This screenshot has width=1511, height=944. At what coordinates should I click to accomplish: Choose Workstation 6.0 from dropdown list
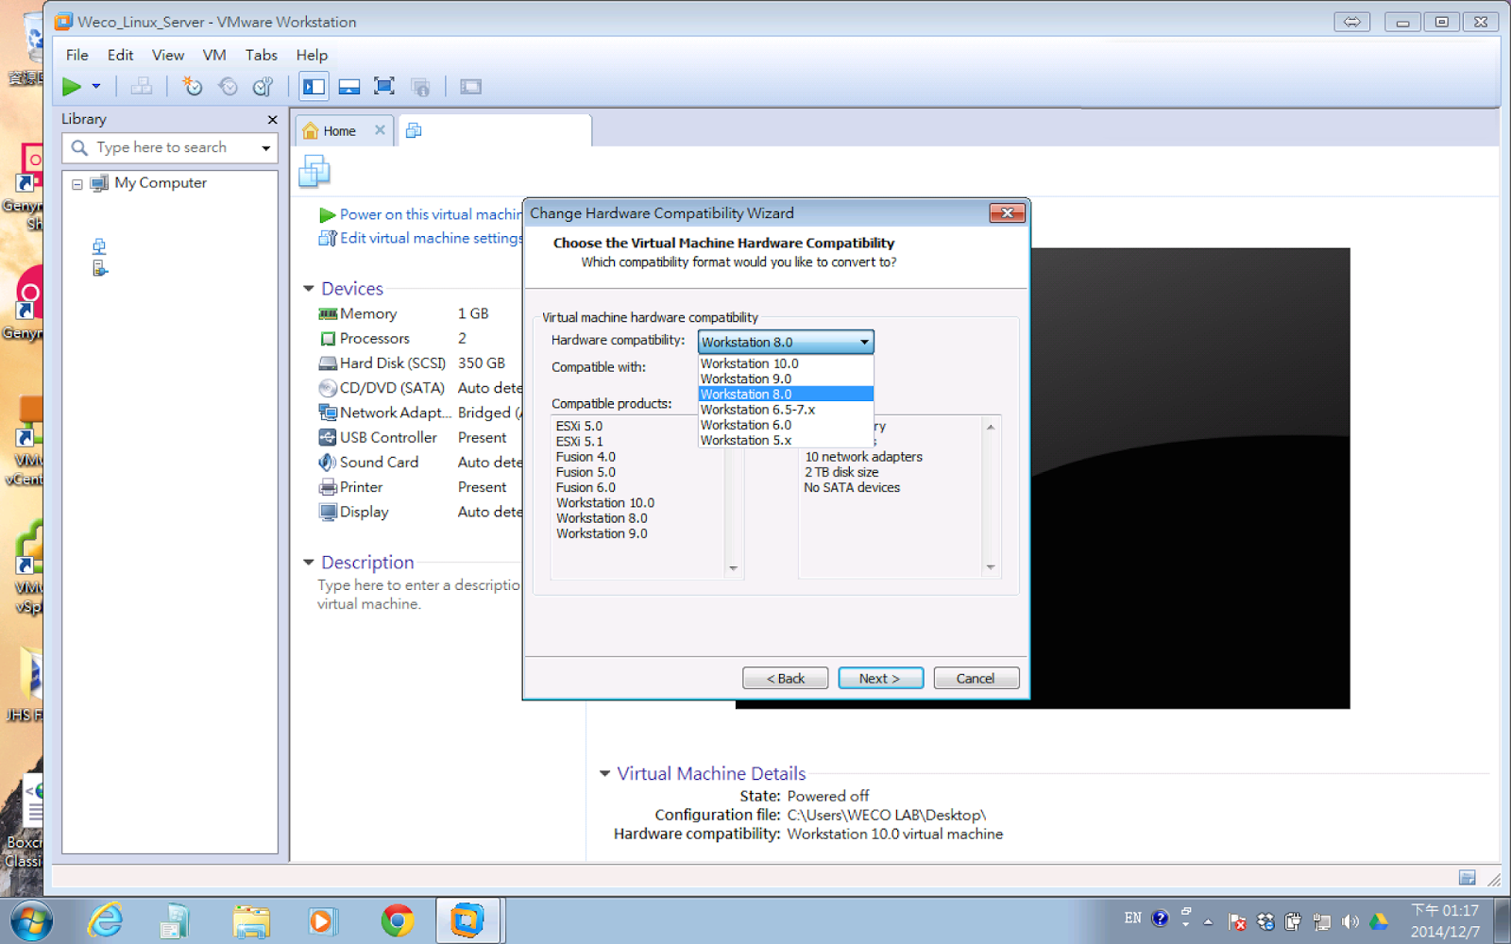[x=786, y=425]
